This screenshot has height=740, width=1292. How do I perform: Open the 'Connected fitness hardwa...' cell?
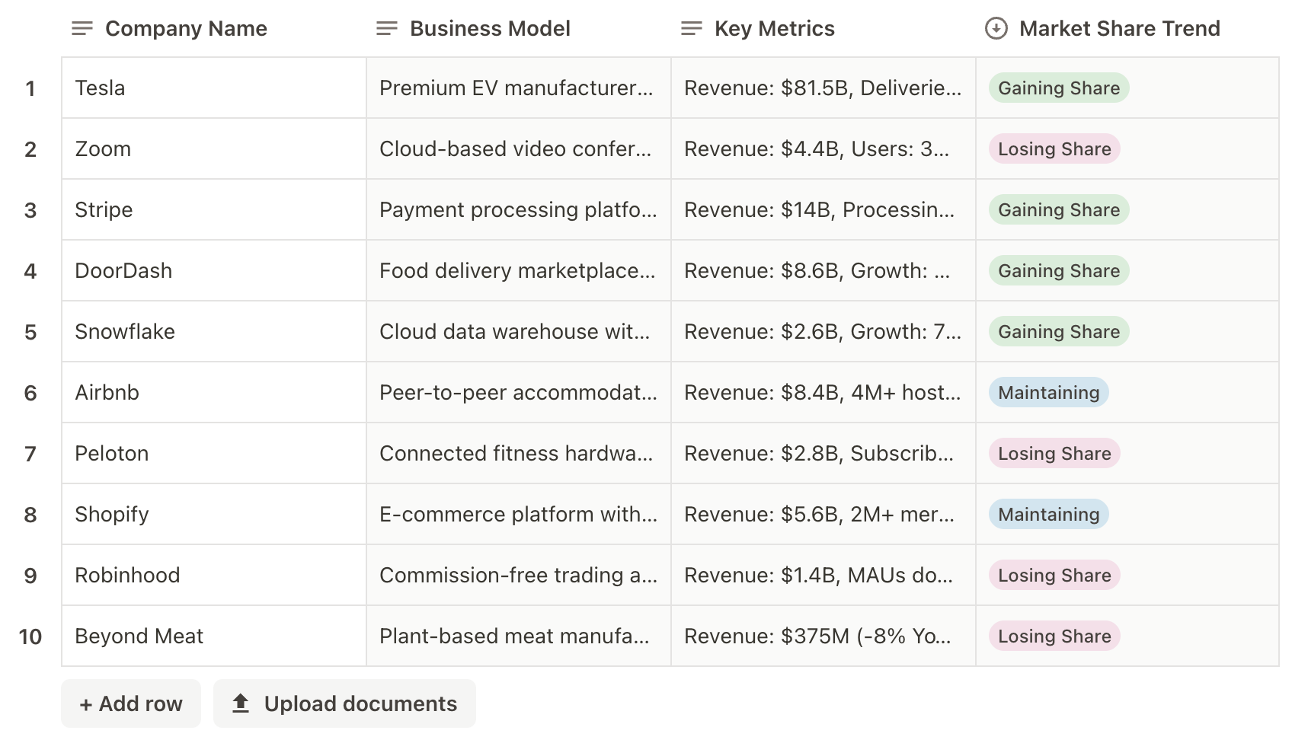(x=519, y=453)
